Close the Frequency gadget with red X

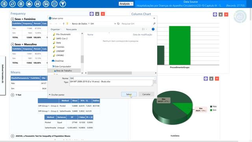(103, 14)
